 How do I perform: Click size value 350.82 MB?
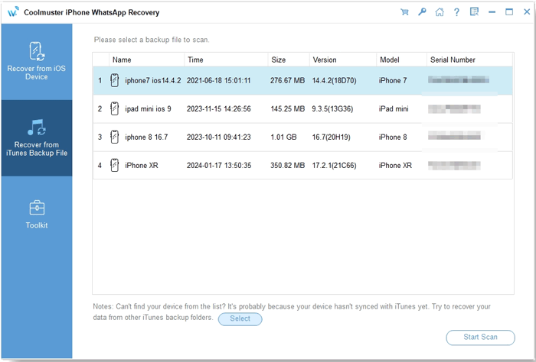point(287,165)
